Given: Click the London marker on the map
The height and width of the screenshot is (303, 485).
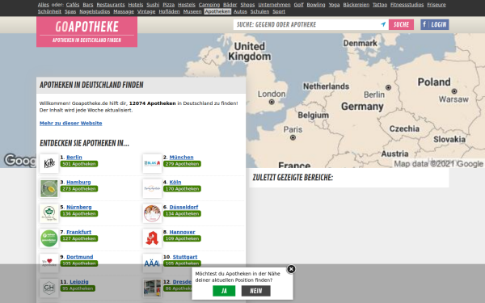Looking at the screenshot, I should 272,102.
